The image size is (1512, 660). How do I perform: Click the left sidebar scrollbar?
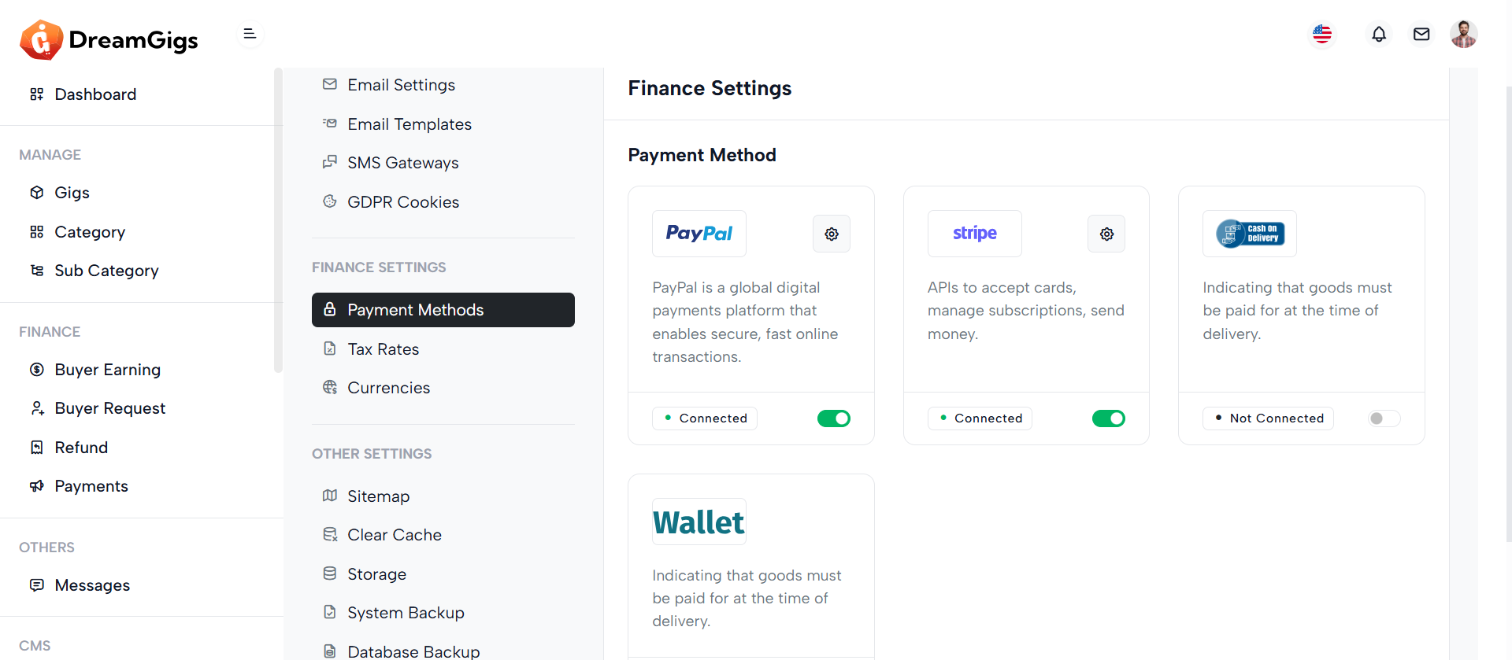pos(278,220)
